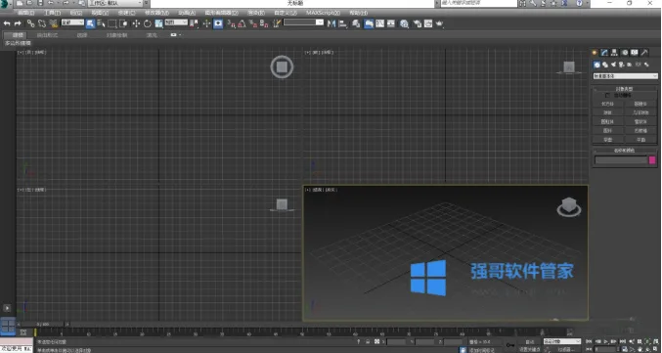Open the Layer Manager
This screenshot has width=662, height=353.
(356, 23)
